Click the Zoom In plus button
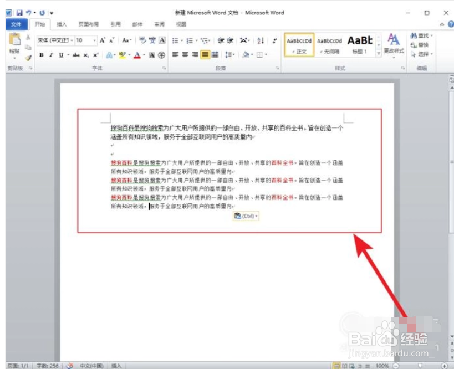Image resolution: width=454 pixels, height=369 pixels. coord(445,366)
